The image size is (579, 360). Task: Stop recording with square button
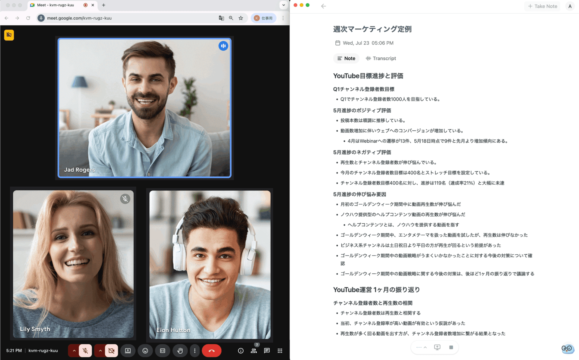tap(451, 347)
